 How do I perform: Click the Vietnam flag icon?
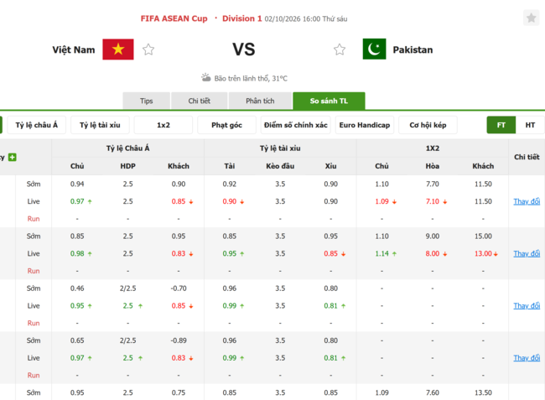118,49
